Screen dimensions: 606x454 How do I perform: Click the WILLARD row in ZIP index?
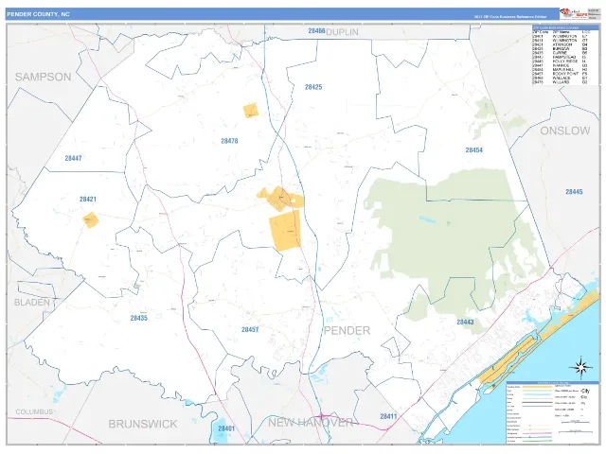[561, 82]
